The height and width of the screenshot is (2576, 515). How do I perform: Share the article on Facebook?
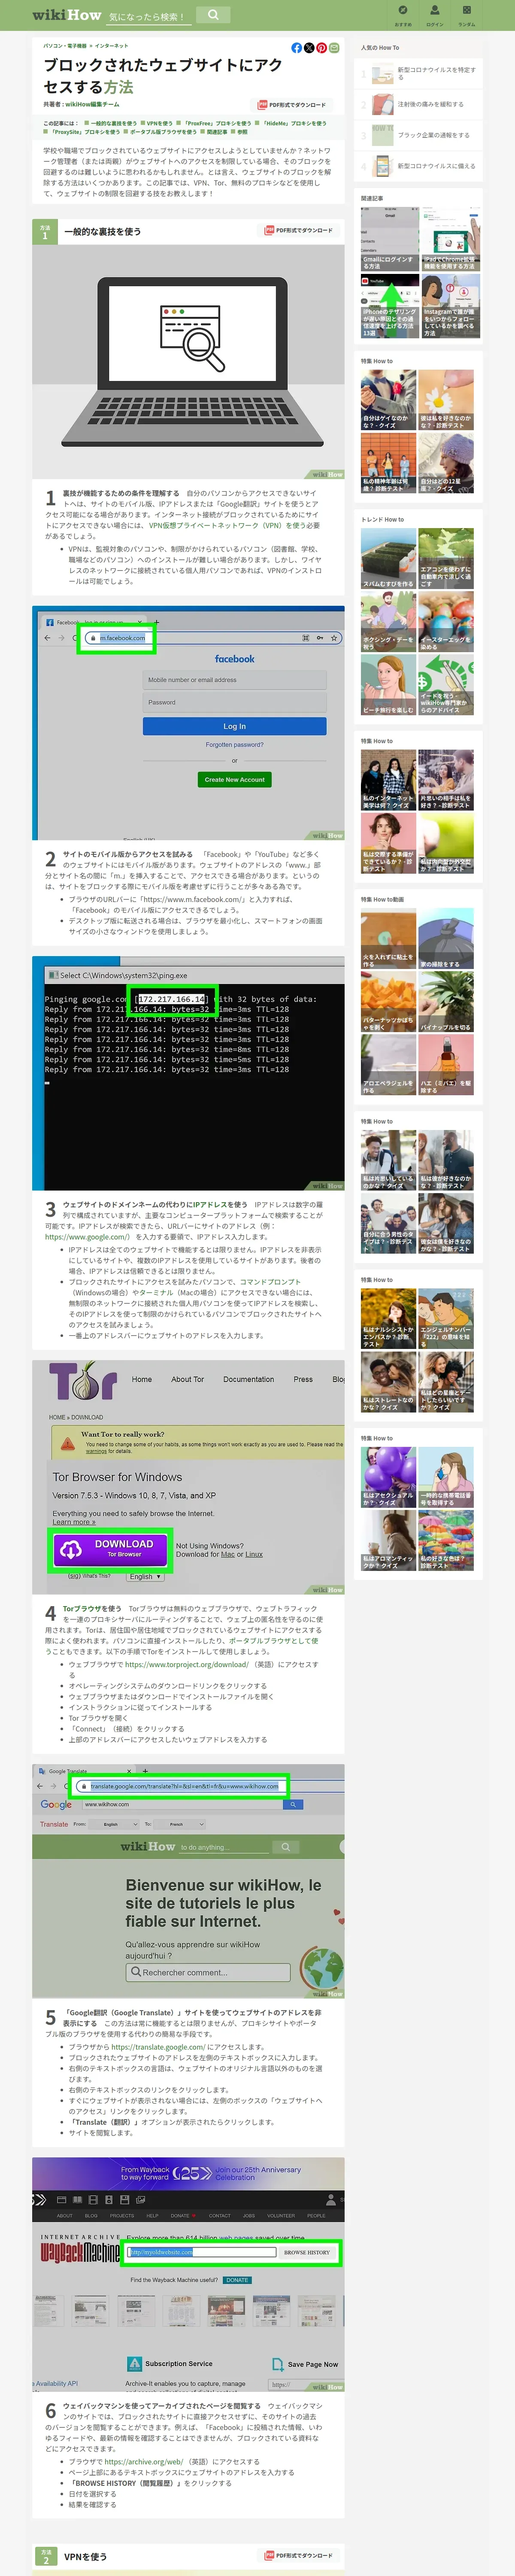click(x=296, y=48)
